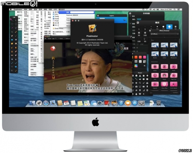Close the 筆刷 brushes palette

click(x=138, y=23)
